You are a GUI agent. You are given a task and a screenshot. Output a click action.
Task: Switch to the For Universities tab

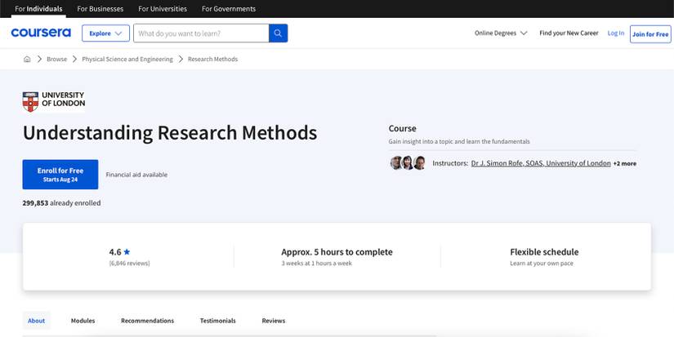pos(163,9)
